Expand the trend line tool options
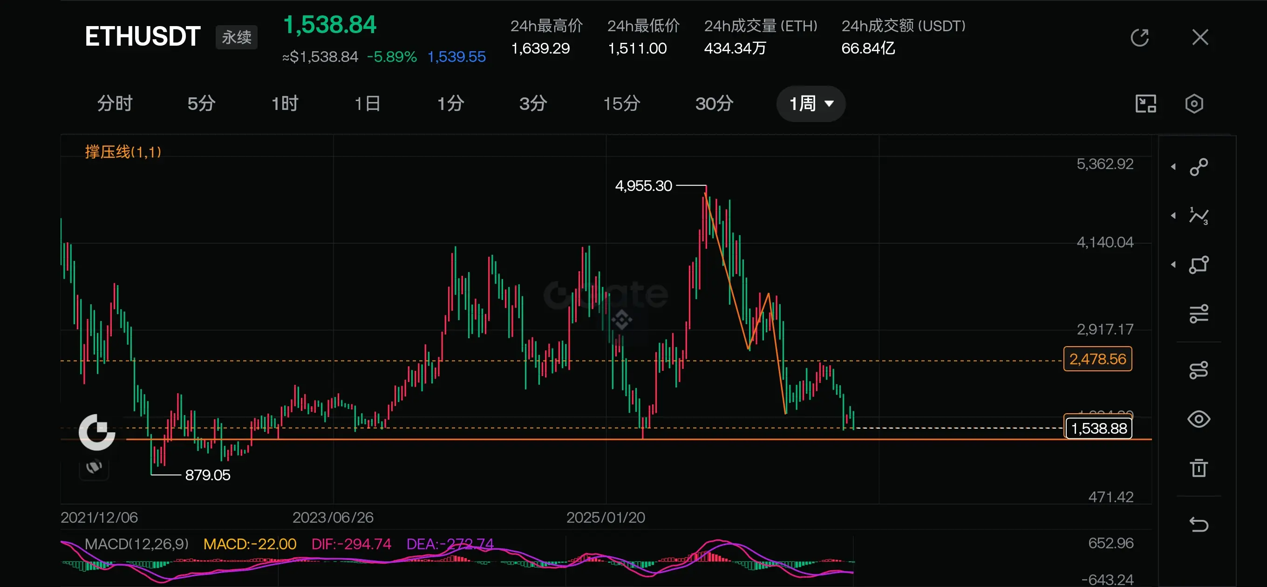 pos(1173,167)
